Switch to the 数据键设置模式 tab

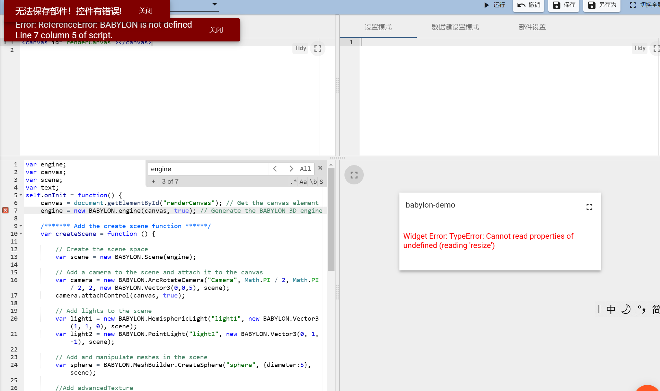(x=455, y=27)
